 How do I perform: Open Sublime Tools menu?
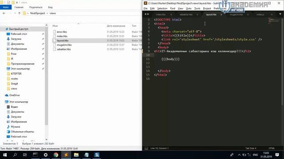click(197, 8)
